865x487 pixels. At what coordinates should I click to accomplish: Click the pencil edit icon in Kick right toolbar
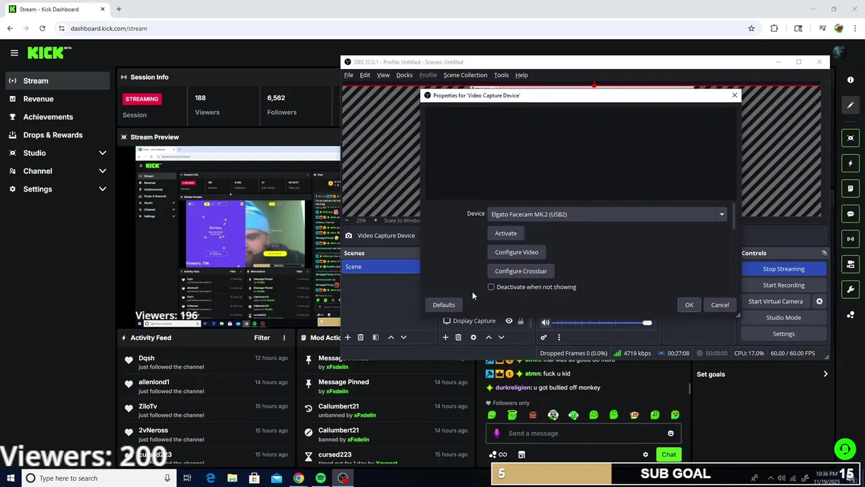click(x=850, y=106)
